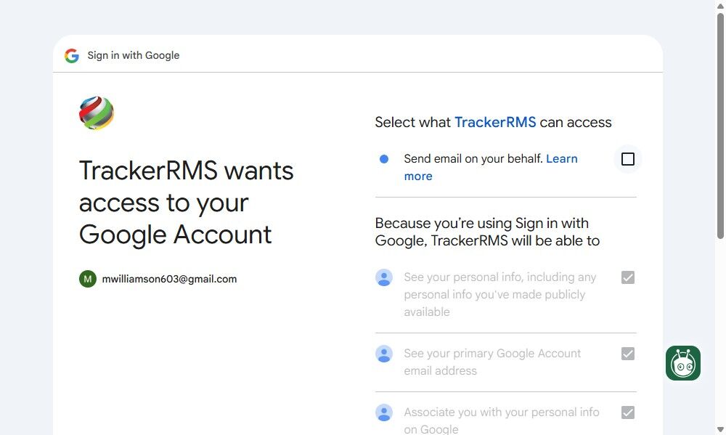Click the TrackerRMS globe logo
Screen dimensions: 726x435
(97, 113)
